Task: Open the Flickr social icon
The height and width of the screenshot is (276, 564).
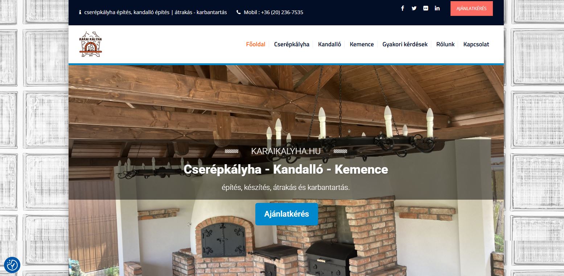Action: click(x=426, y=8)
